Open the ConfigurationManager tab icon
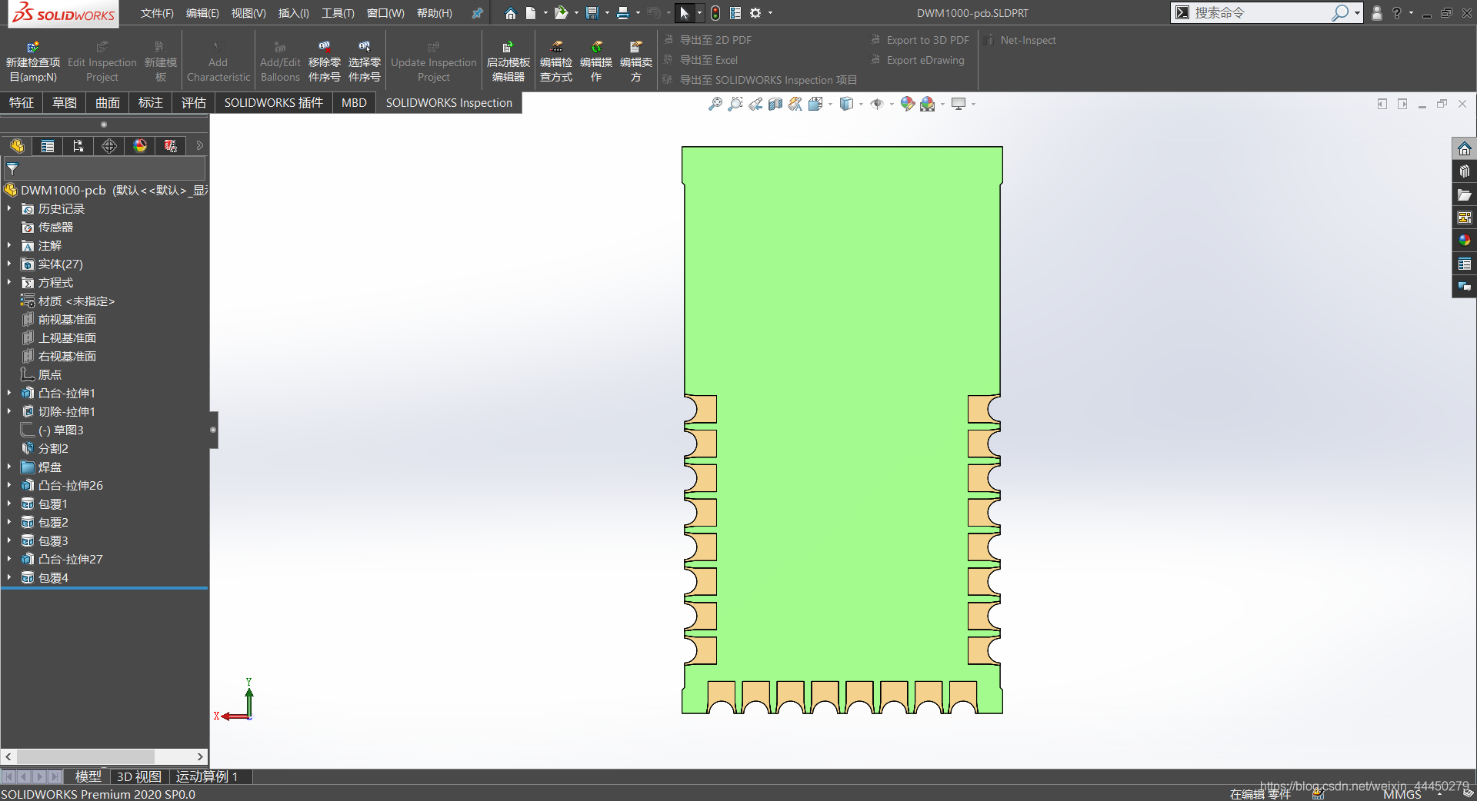The height and width of the screenshot is (801, 1477). (x=78, y=146)
